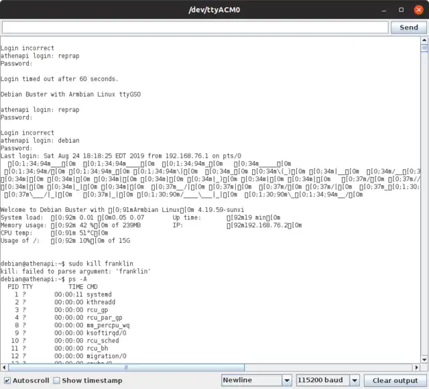Focus the serial message input field

click(x=195, y=27)
